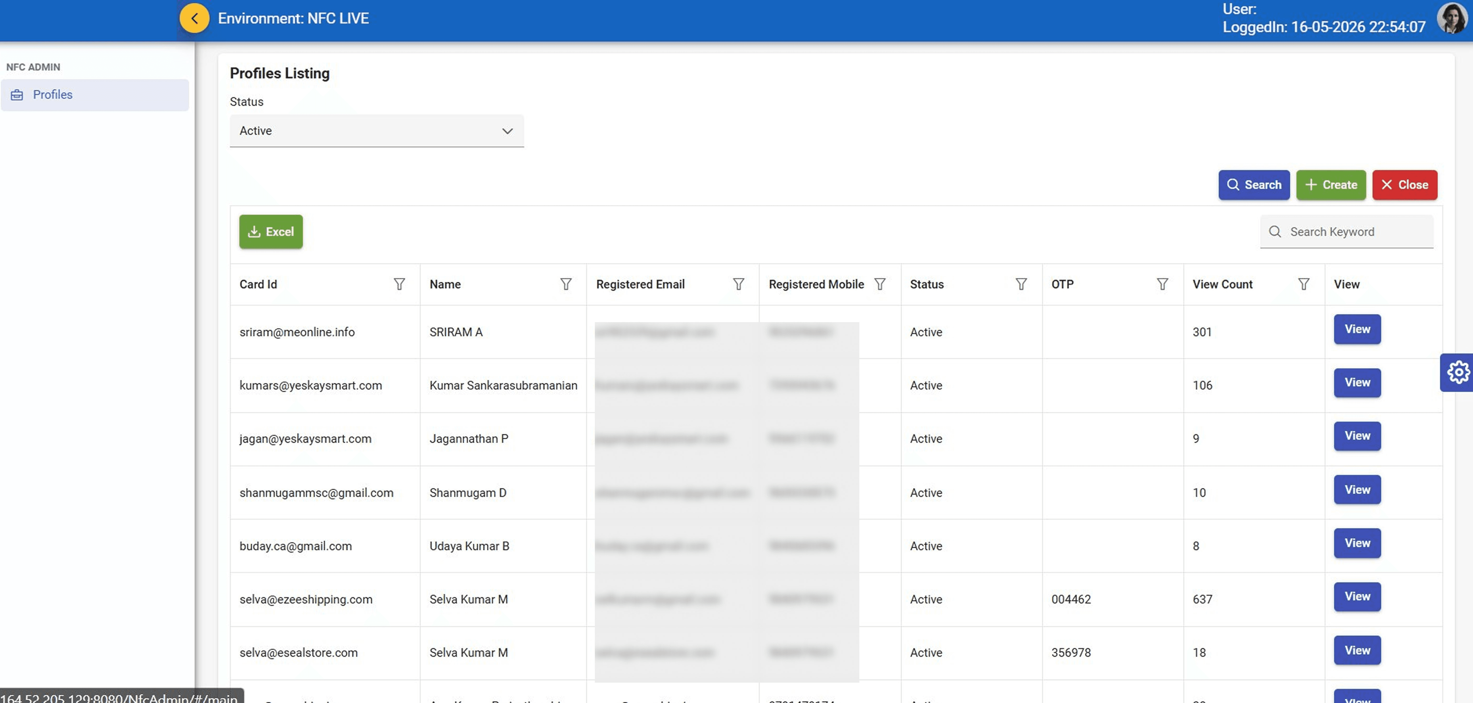The height and width of the screenshot is (703, 1473).
Task: View the Udaya Kumar B profile
Action: click(1357, 543)
